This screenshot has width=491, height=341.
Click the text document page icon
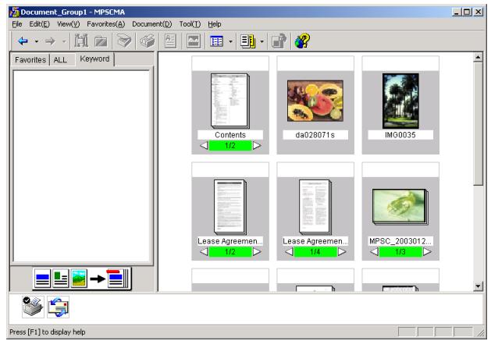[x=170, y=41]
